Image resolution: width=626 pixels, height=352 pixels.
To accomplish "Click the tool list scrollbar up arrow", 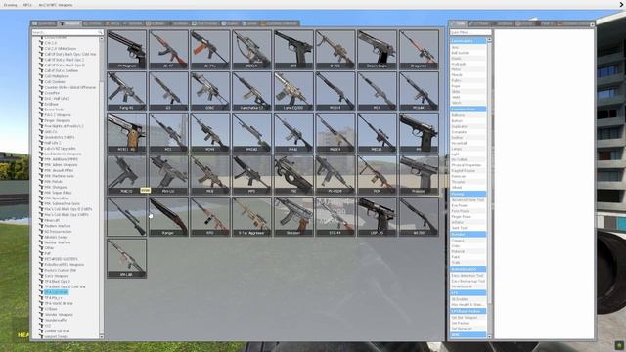I will point(489,40).
